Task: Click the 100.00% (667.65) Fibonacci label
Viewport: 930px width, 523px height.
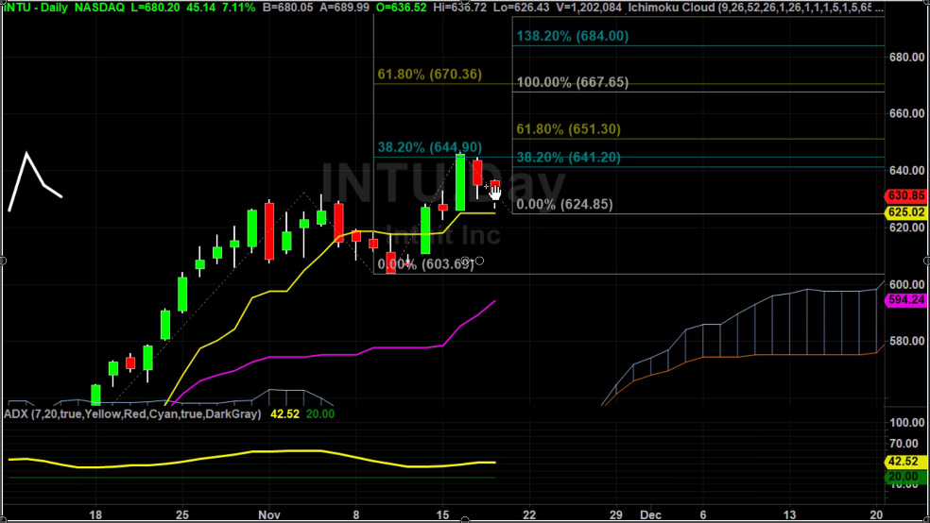Action: tap(573, 82)
